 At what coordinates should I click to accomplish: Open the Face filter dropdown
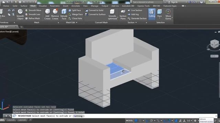[x=159, y=18]
